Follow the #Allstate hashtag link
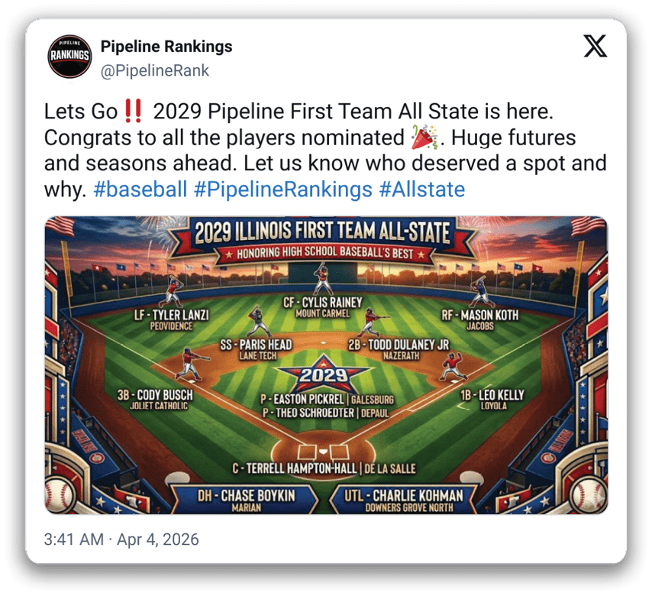The image size is (652, 596). pyautogui.click(x=421, y=189)
